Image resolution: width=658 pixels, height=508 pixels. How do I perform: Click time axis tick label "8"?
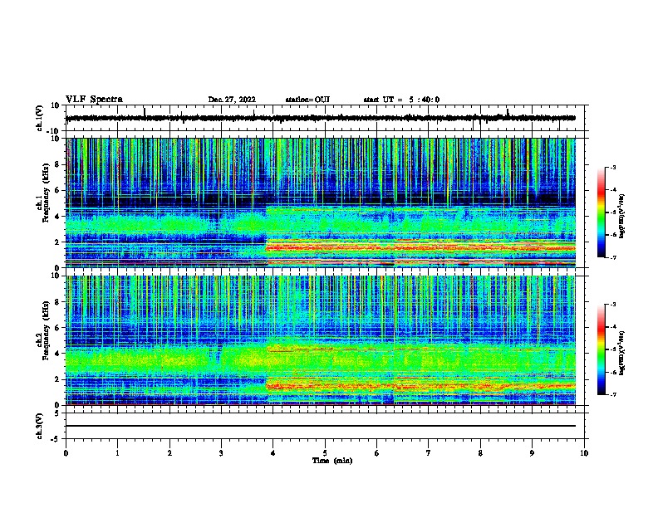coord(480,453)
